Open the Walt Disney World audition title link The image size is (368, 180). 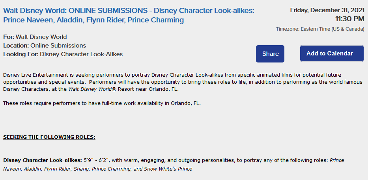[x=129, y=15]
